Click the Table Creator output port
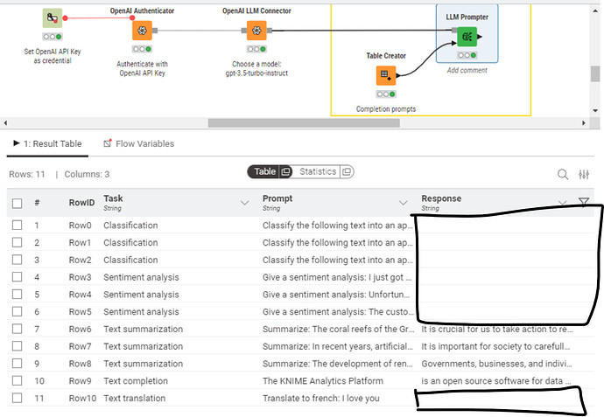Image resolution: width=604 pixels, height=417 pixels. (x=398, y=75)
